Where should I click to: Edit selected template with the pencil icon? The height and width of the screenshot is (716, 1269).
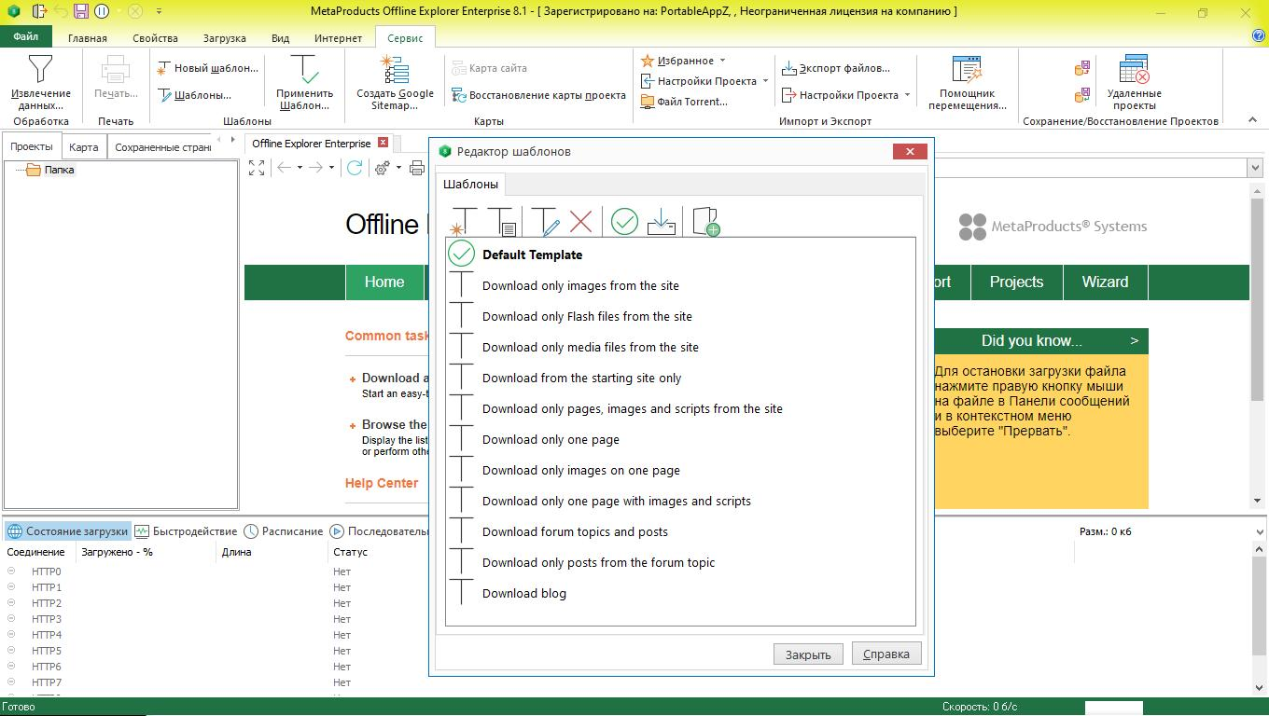(x=545, y=222)
